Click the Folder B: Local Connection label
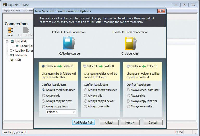 click(130, 32)
